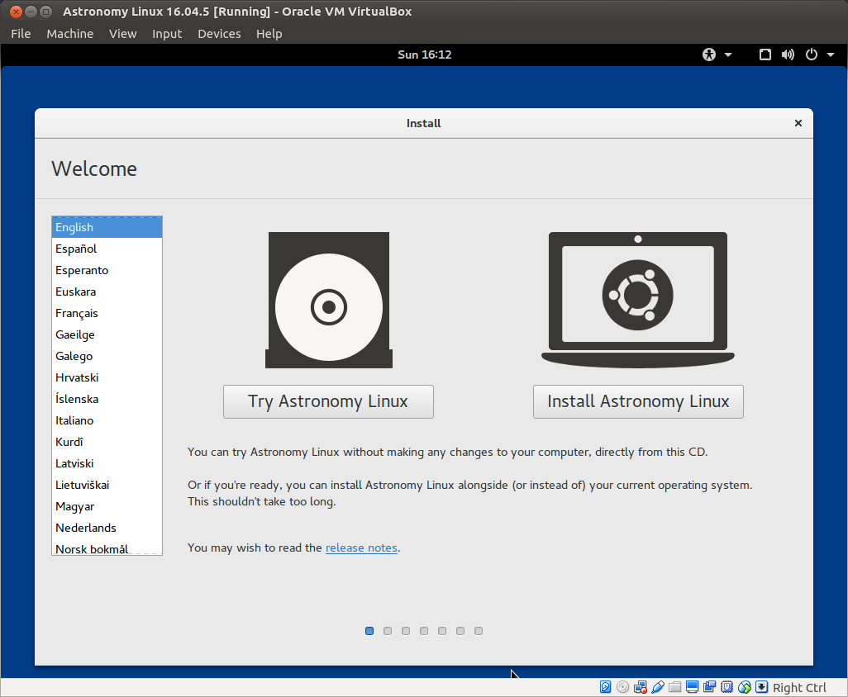
Task: Click the network activity icon in status bar
Action: (x=641, y=686)
